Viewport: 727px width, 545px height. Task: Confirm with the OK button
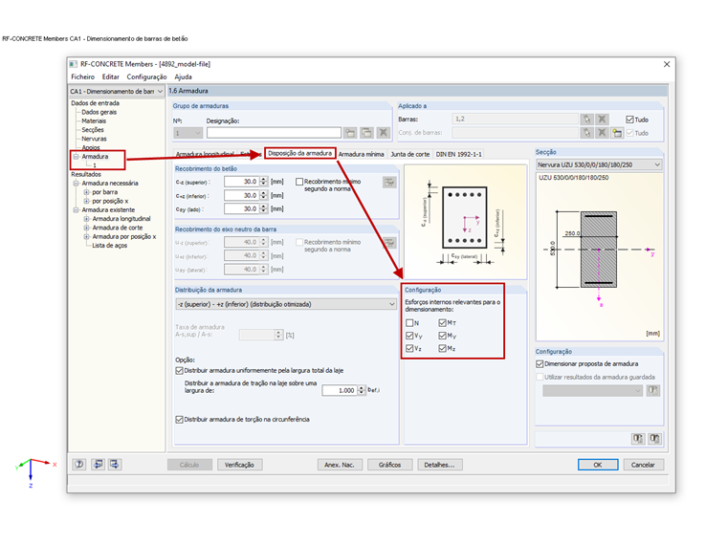pos(598,465)
